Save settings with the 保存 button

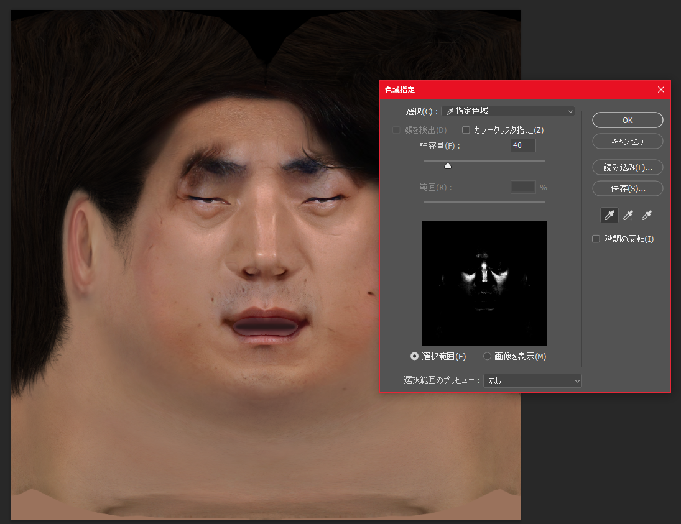click(628, 188)
